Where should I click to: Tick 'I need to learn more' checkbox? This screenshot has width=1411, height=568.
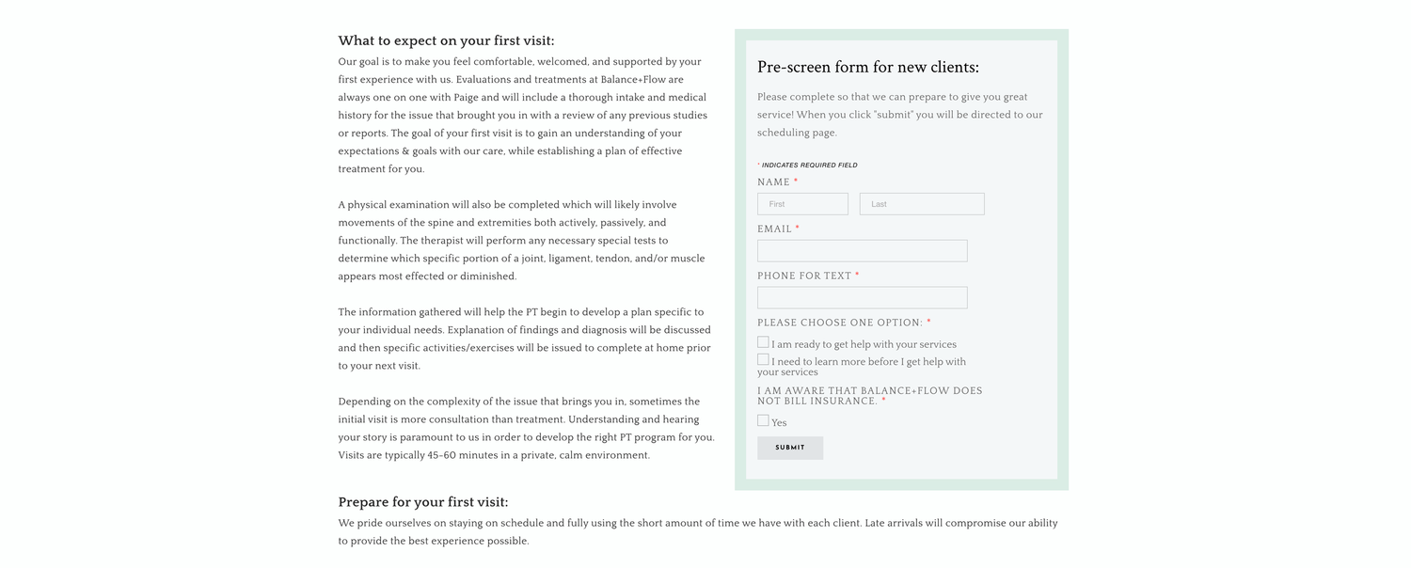tap(763, 359)
